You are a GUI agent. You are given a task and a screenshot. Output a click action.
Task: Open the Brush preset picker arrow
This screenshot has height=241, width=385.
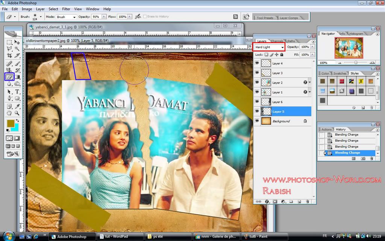pos(41,17)
